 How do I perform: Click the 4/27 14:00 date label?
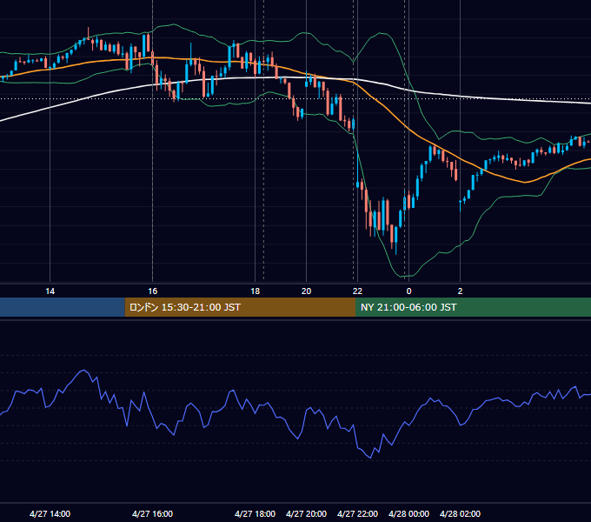[50, 513]
